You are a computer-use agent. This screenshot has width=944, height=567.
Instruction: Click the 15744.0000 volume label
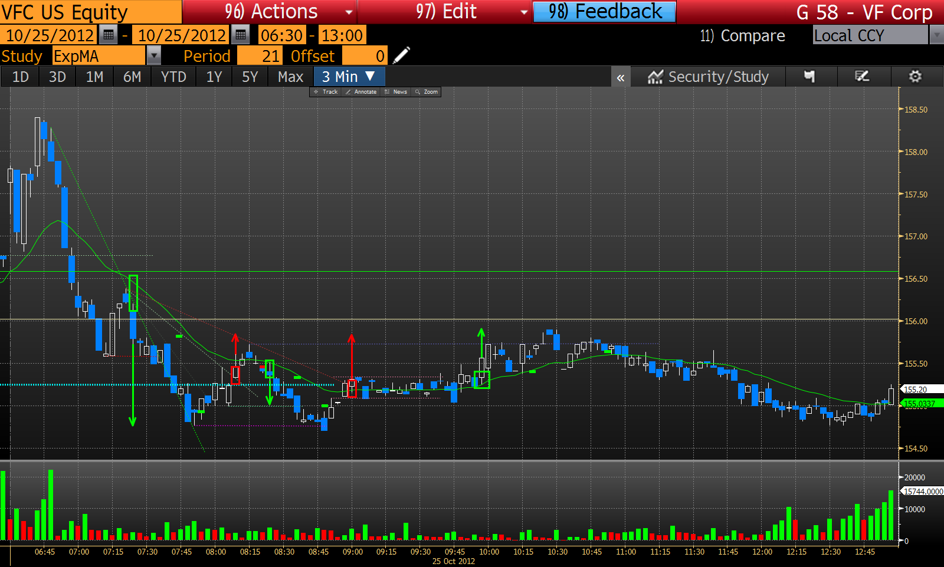pos(923,492)
